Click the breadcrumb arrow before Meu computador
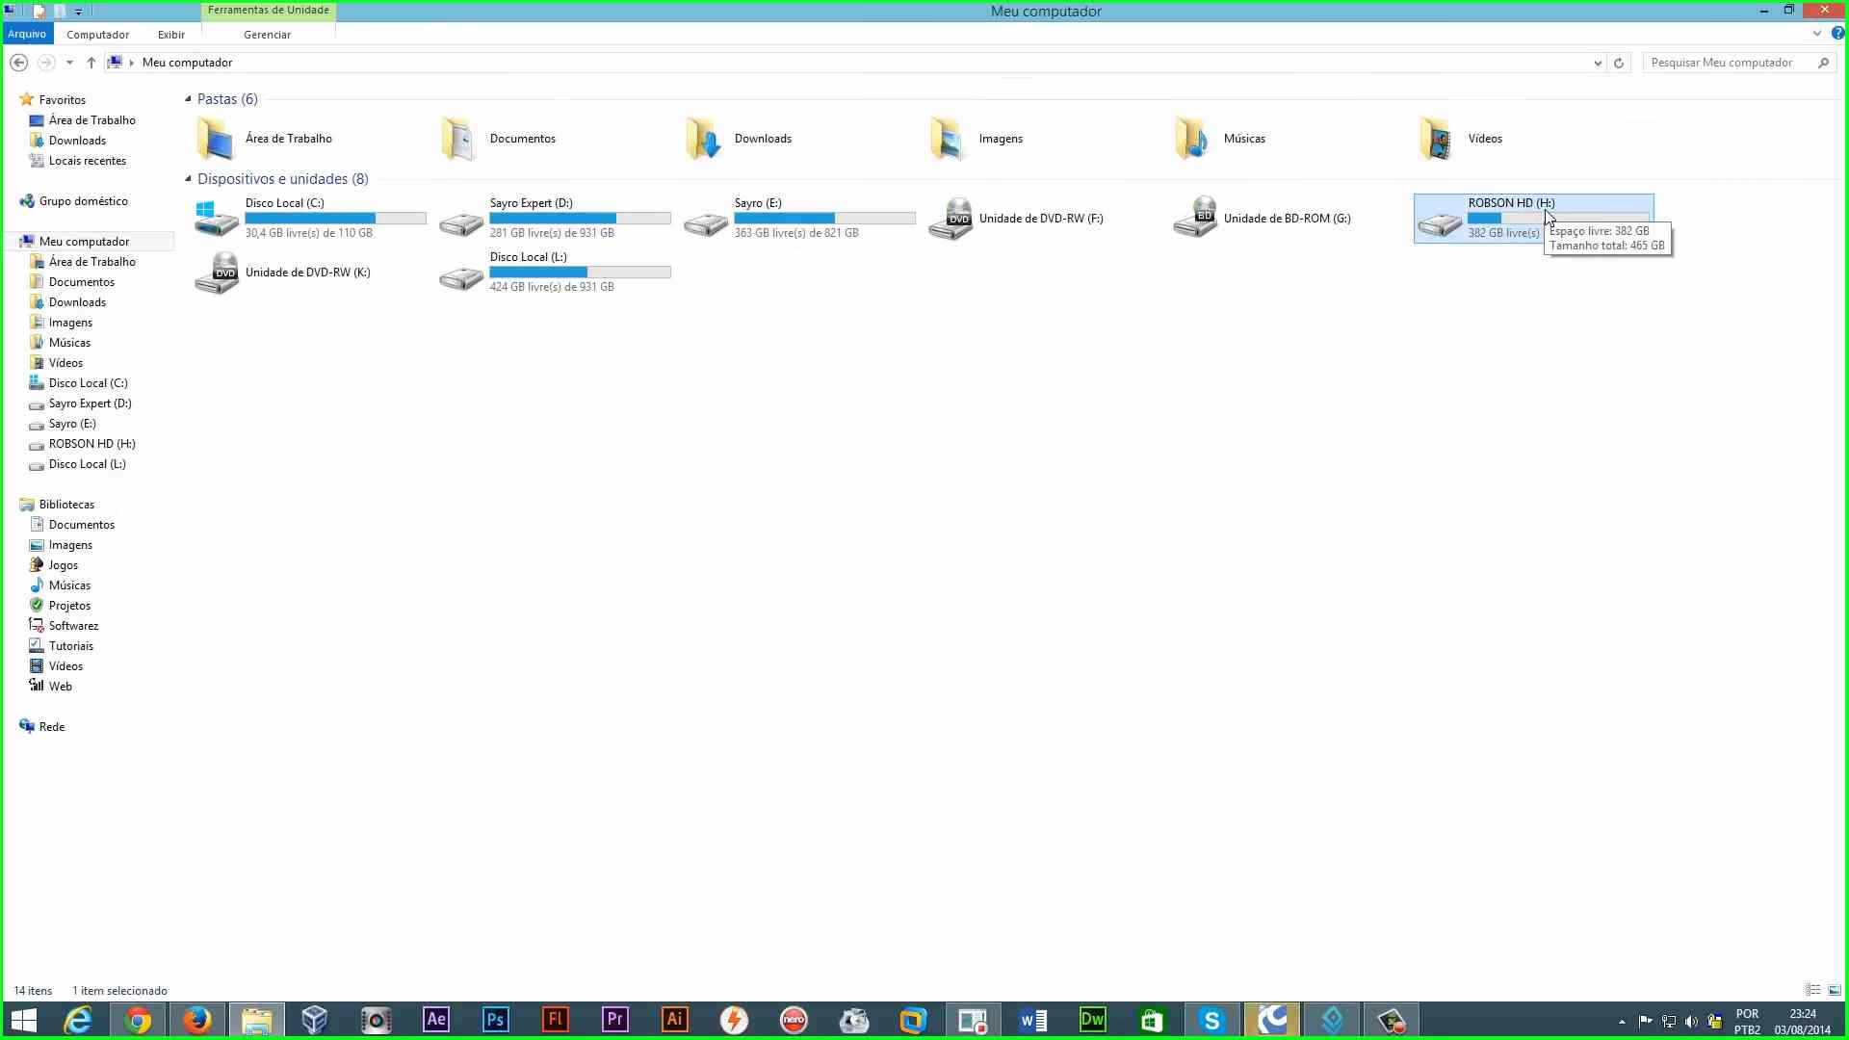The height and width of the screenshot is (1040, 1849). 131,63
